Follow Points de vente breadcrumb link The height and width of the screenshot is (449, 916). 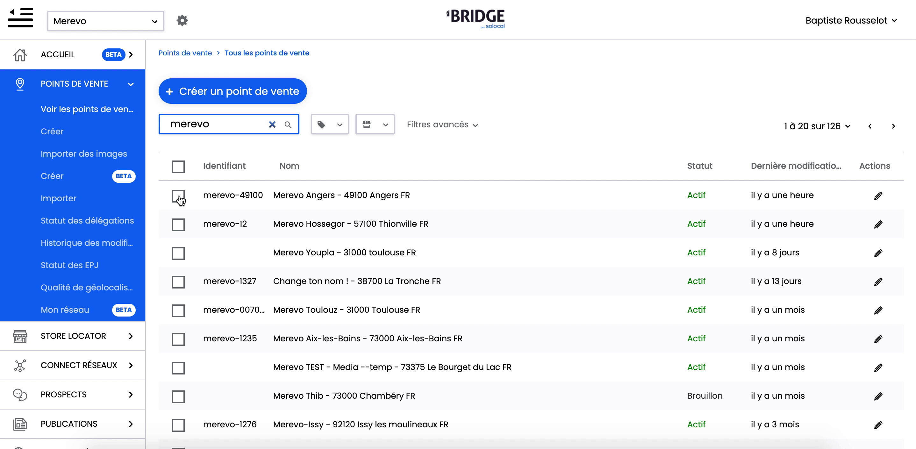click(x=185, y=53)
